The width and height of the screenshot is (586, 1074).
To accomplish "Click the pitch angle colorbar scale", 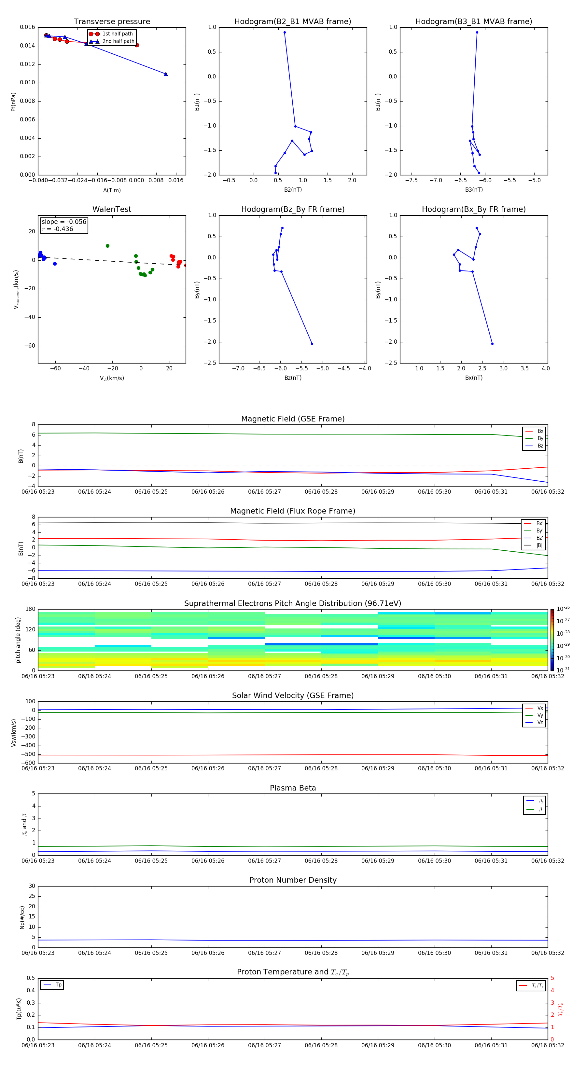I will (x=552, y=640).
